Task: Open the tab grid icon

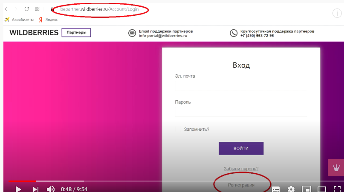Action: (x=37, y=9)
